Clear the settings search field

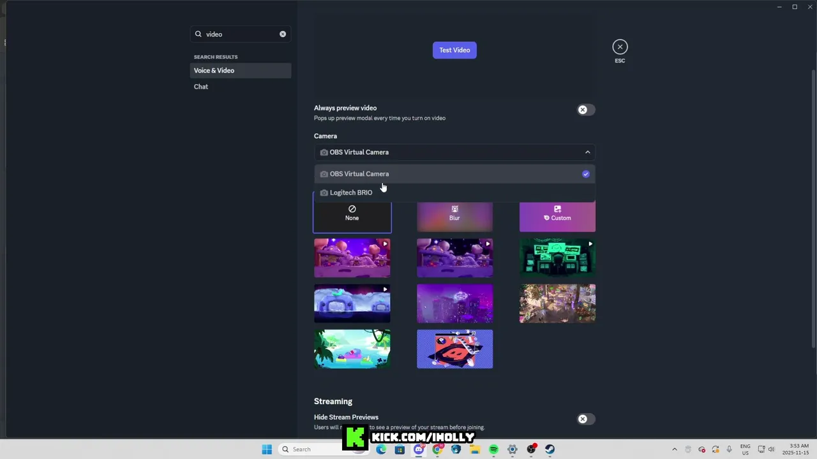coord(283,34)
